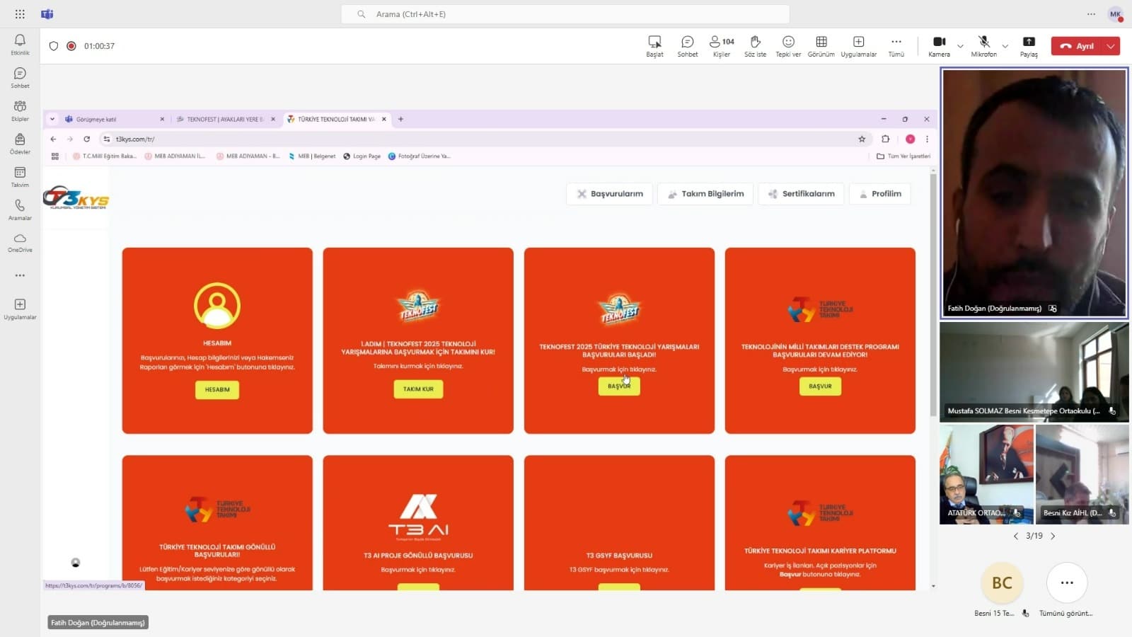Open the settings ellipsis in the title bar
The image size is (1132, 637).
(x=1091, y=14)
